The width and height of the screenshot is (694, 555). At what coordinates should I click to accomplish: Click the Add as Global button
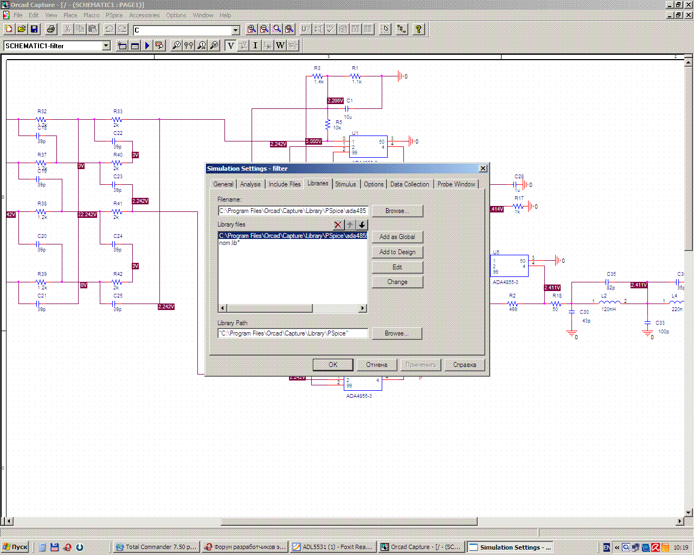coord(397,237)
